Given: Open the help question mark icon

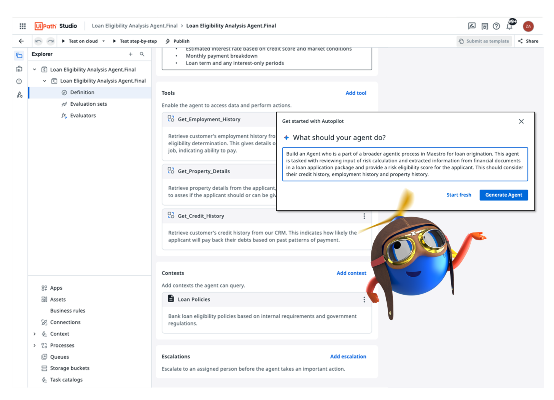Looking at the screenshot, I should [x=496, y=26].
